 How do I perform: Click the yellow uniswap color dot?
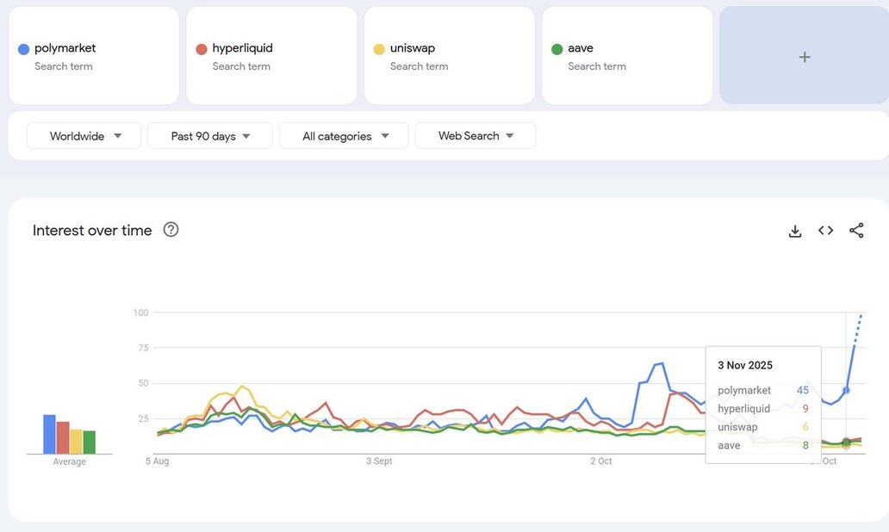point(379,49)
